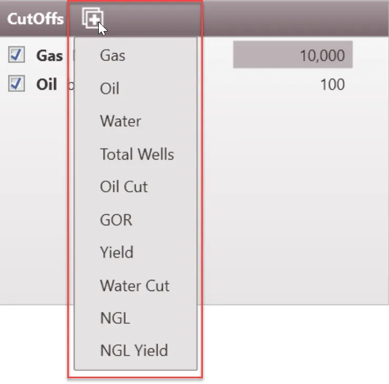389x384 pixels.
Task: Click the unit text beside Oil label
Action: [x=69, y=85]
